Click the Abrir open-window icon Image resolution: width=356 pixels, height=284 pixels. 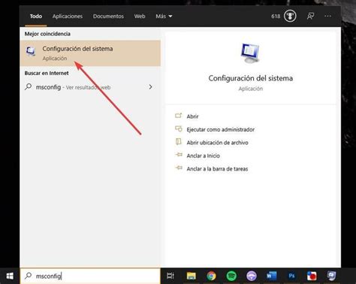179,116
